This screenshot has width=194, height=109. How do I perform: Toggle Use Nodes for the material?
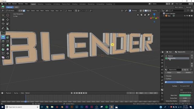179,82
